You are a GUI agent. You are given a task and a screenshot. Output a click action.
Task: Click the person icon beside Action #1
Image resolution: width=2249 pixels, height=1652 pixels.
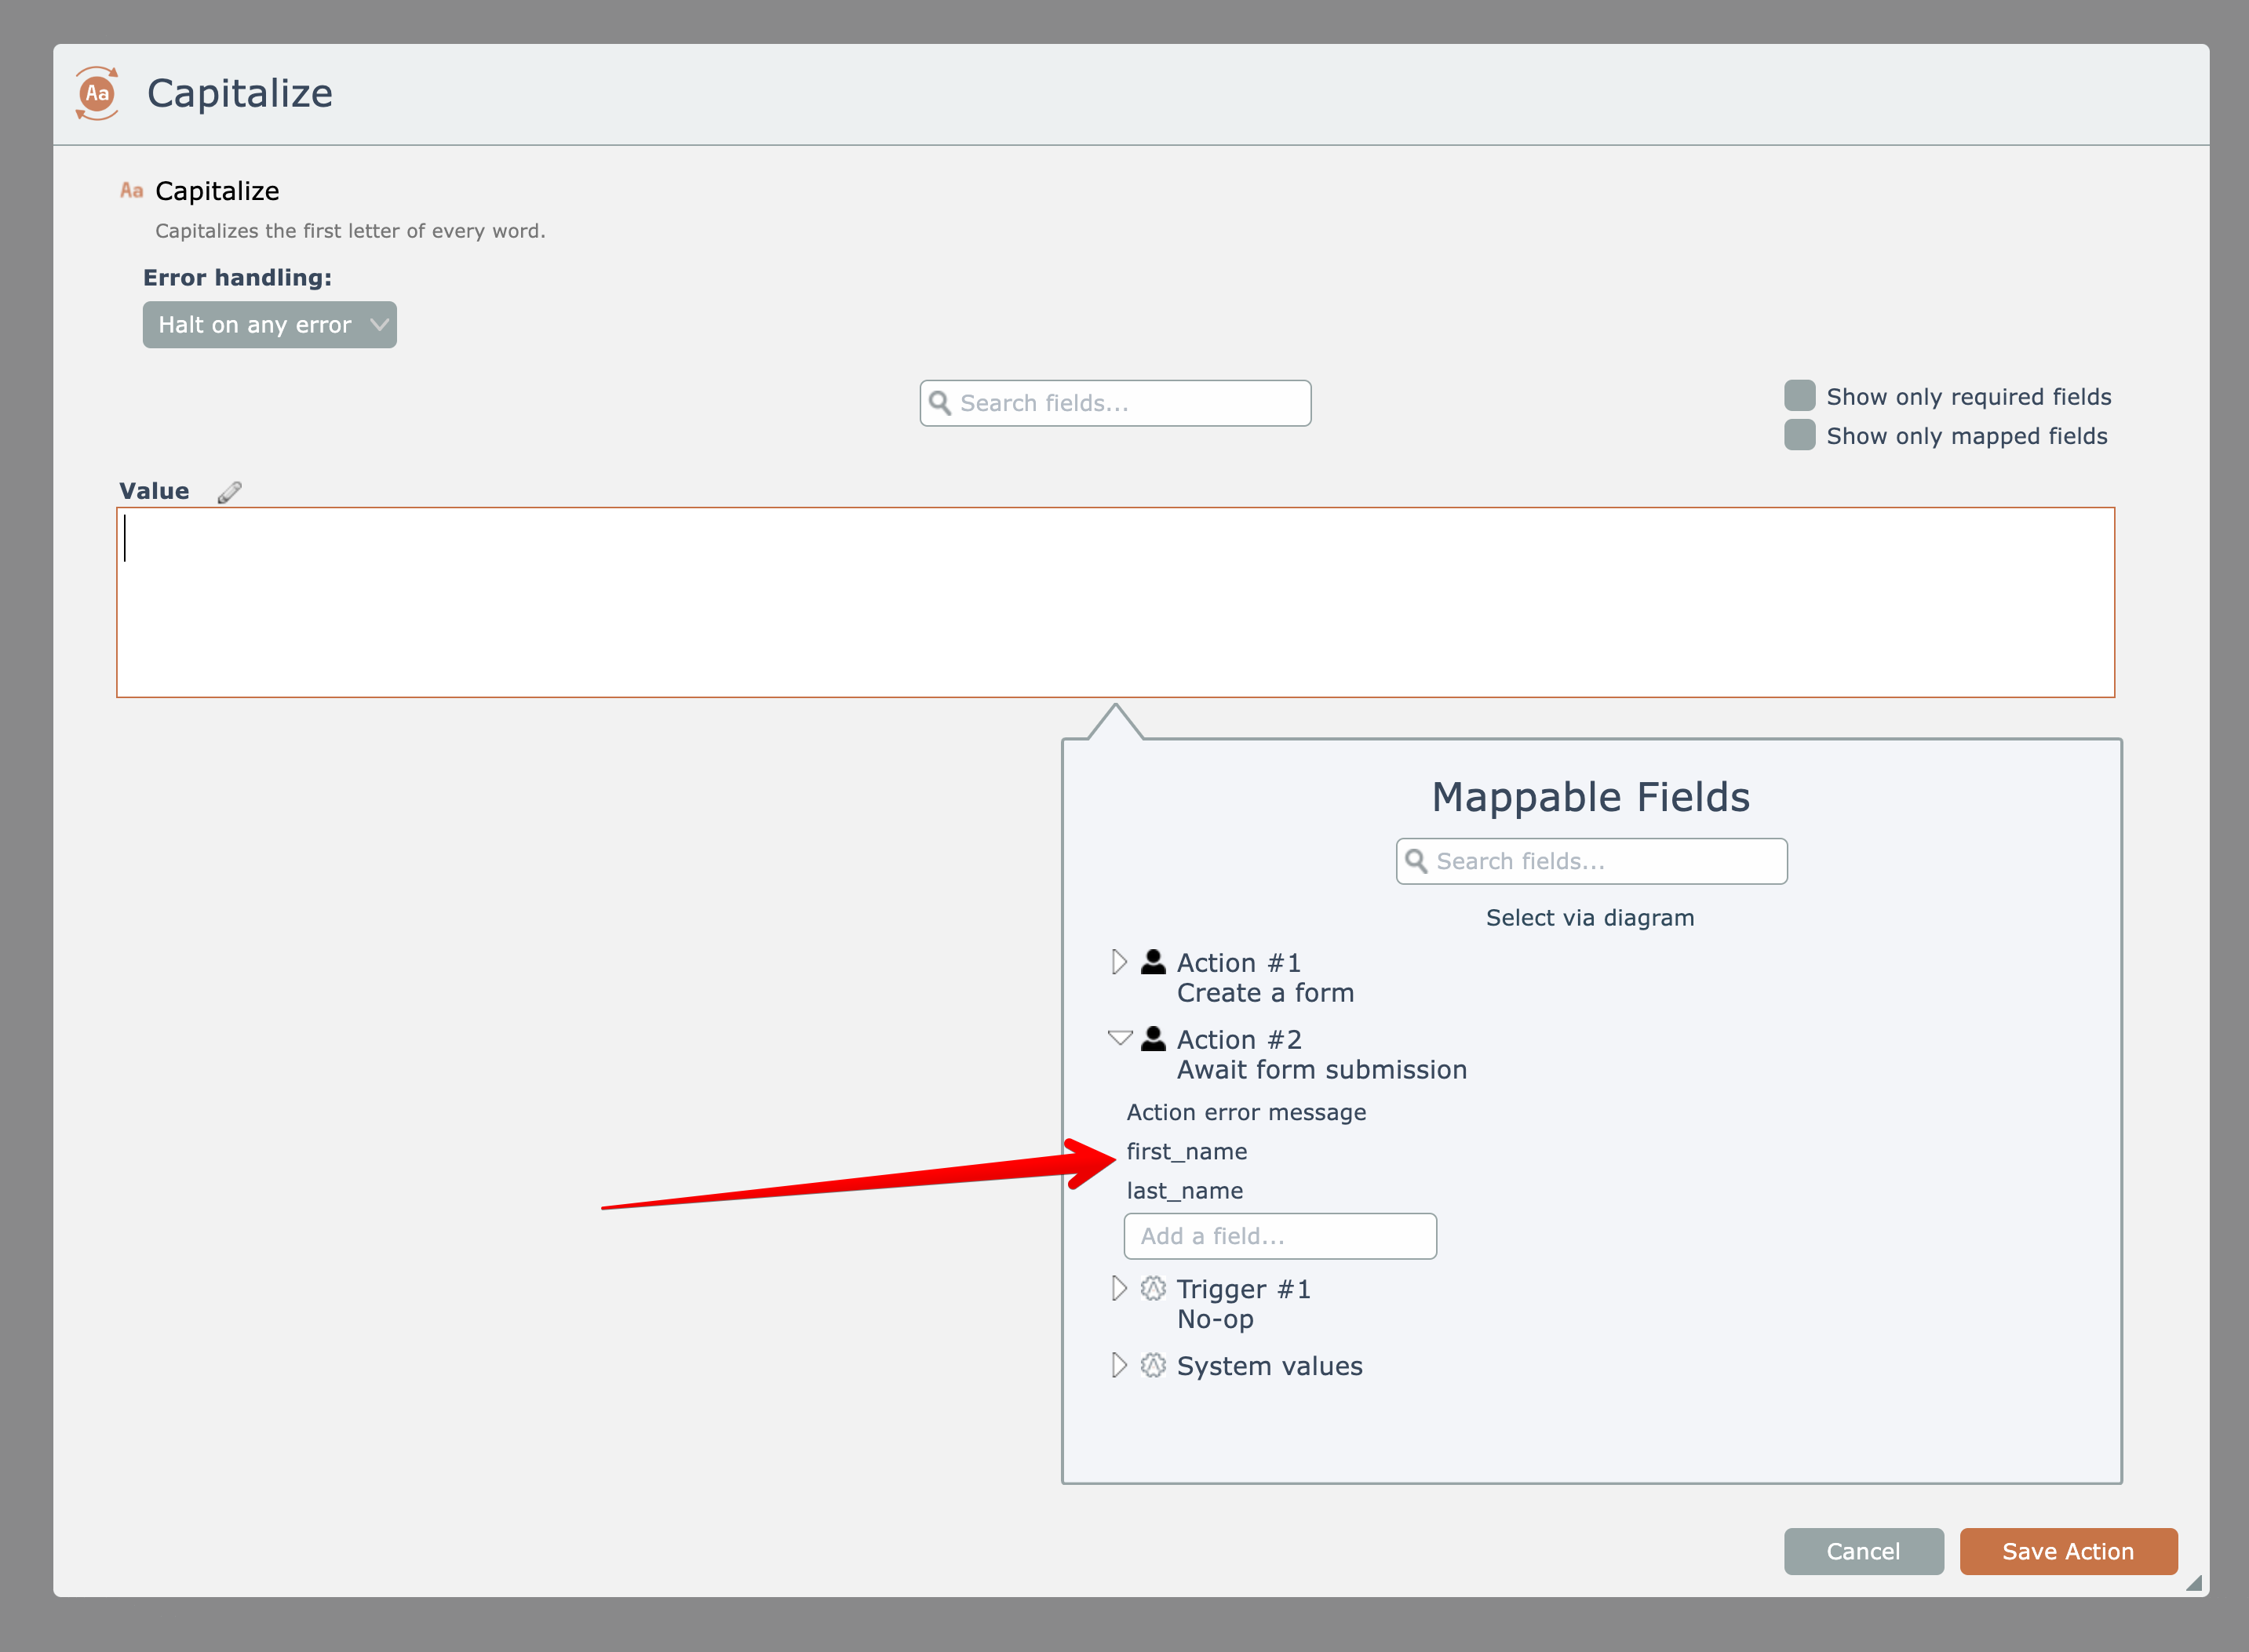(1153, 962)
